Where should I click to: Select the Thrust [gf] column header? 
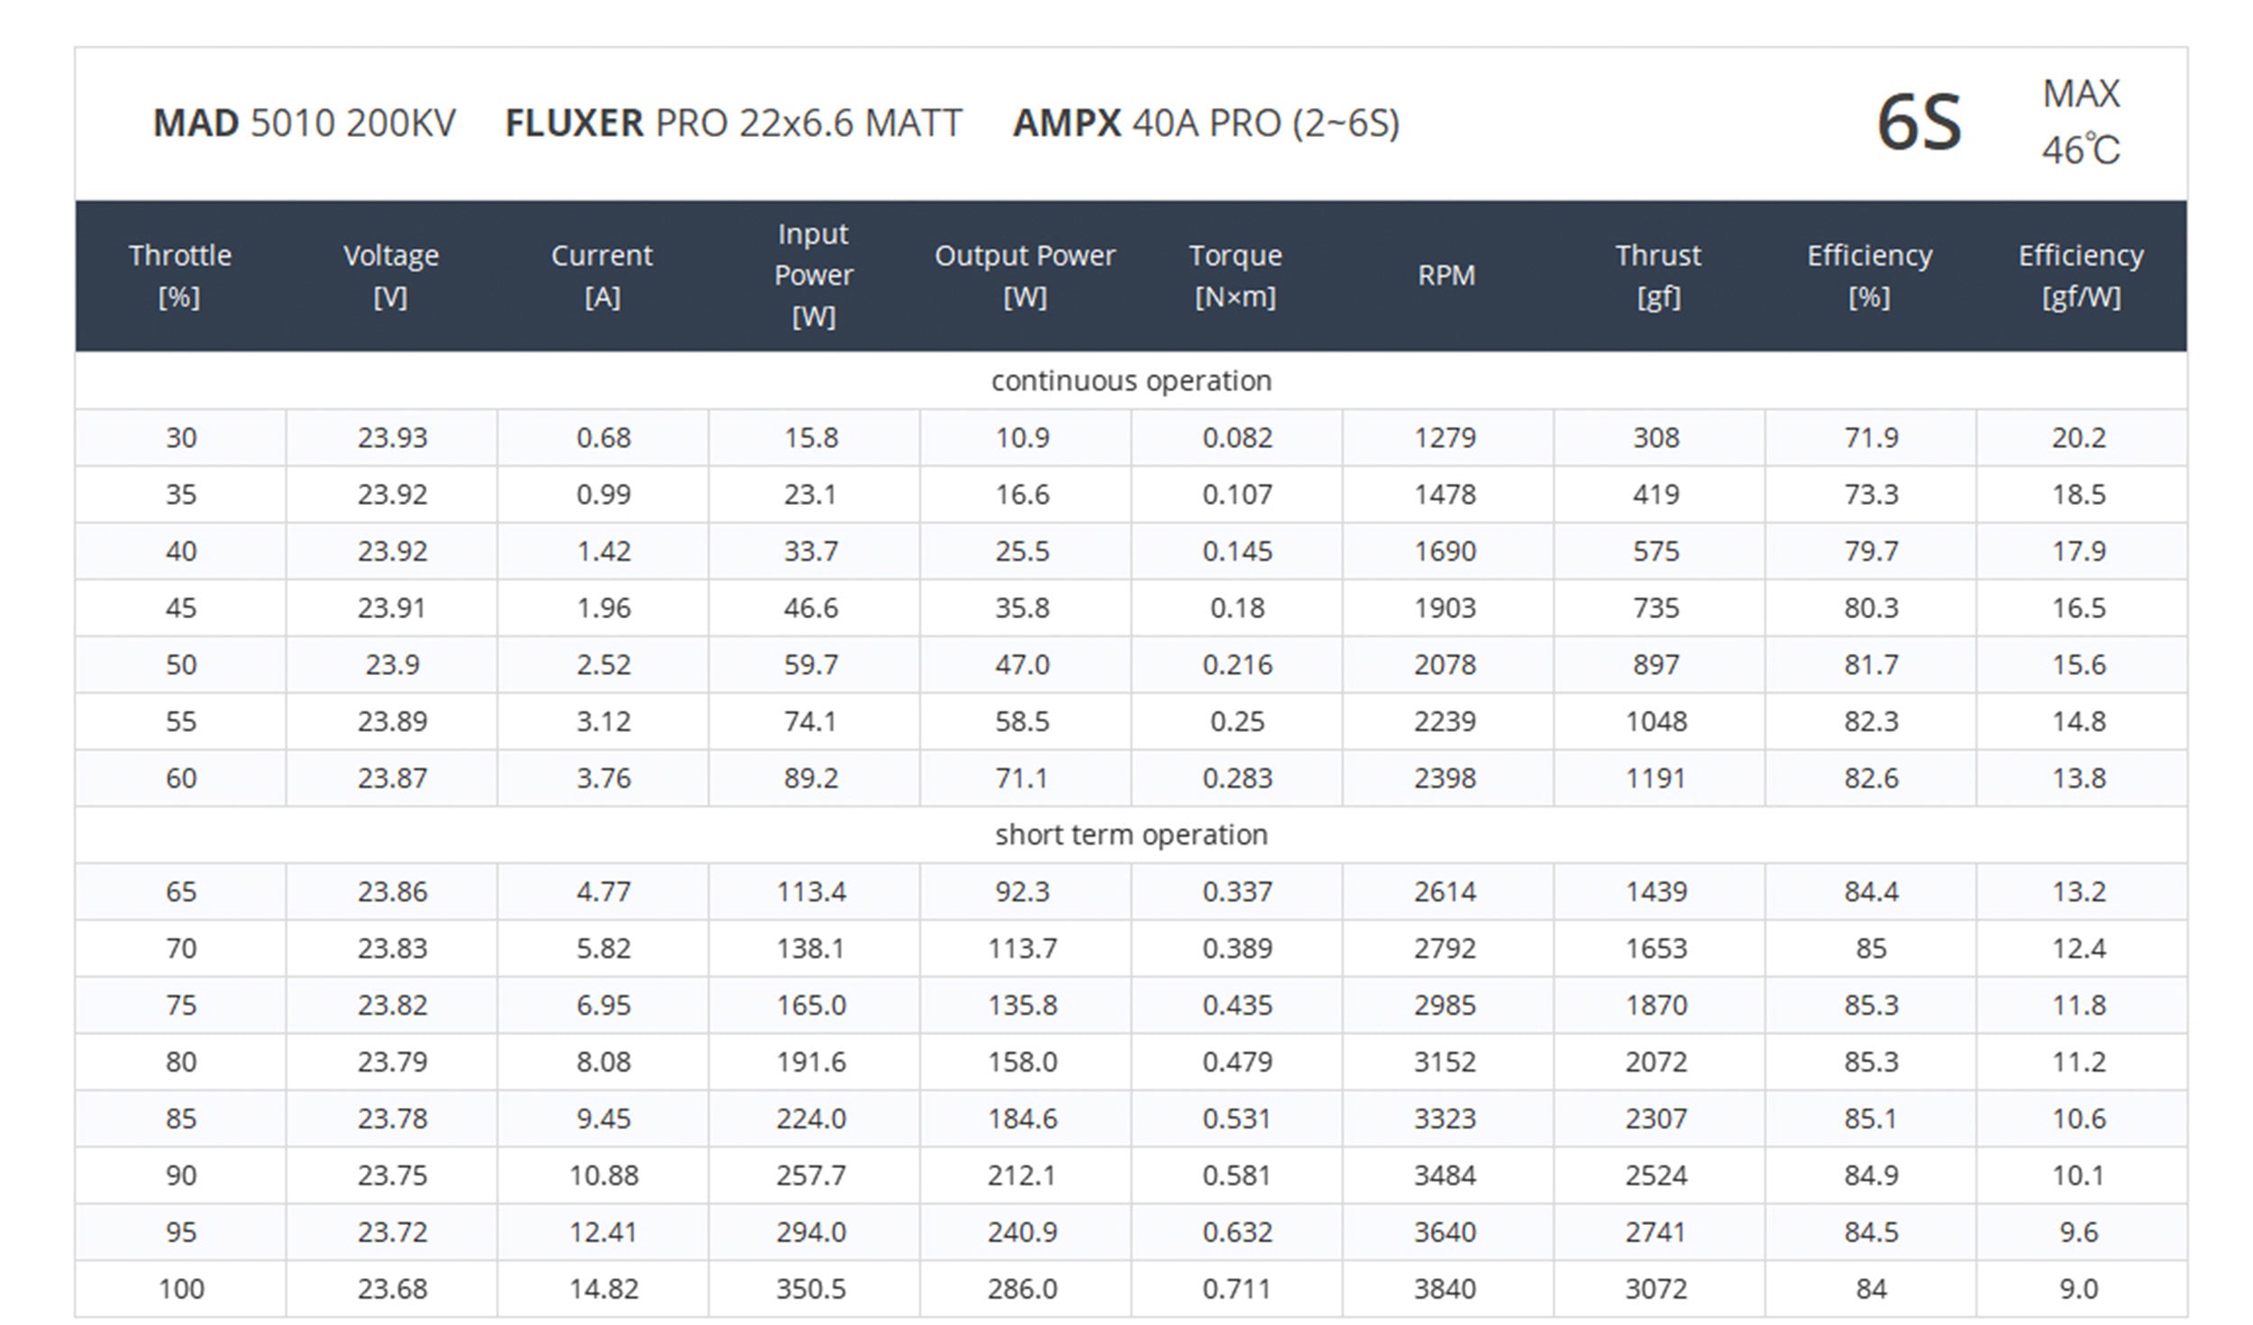[1658, 276]
